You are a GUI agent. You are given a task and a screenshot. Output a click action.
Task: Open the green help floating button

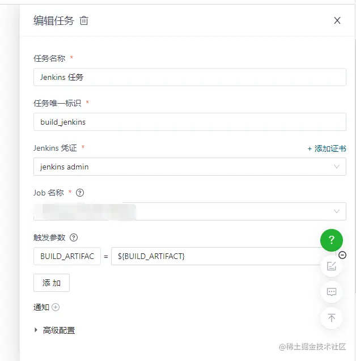tap(332, 240)
